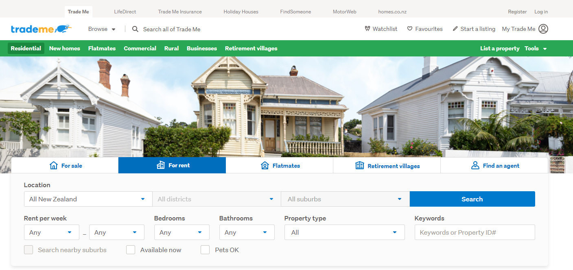Click the person icon beside Find an agent
573x270 pixels.
475,165
